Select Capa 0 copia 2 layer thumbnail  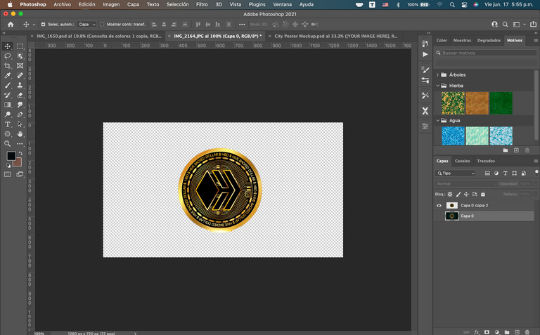tap(452, 206)
